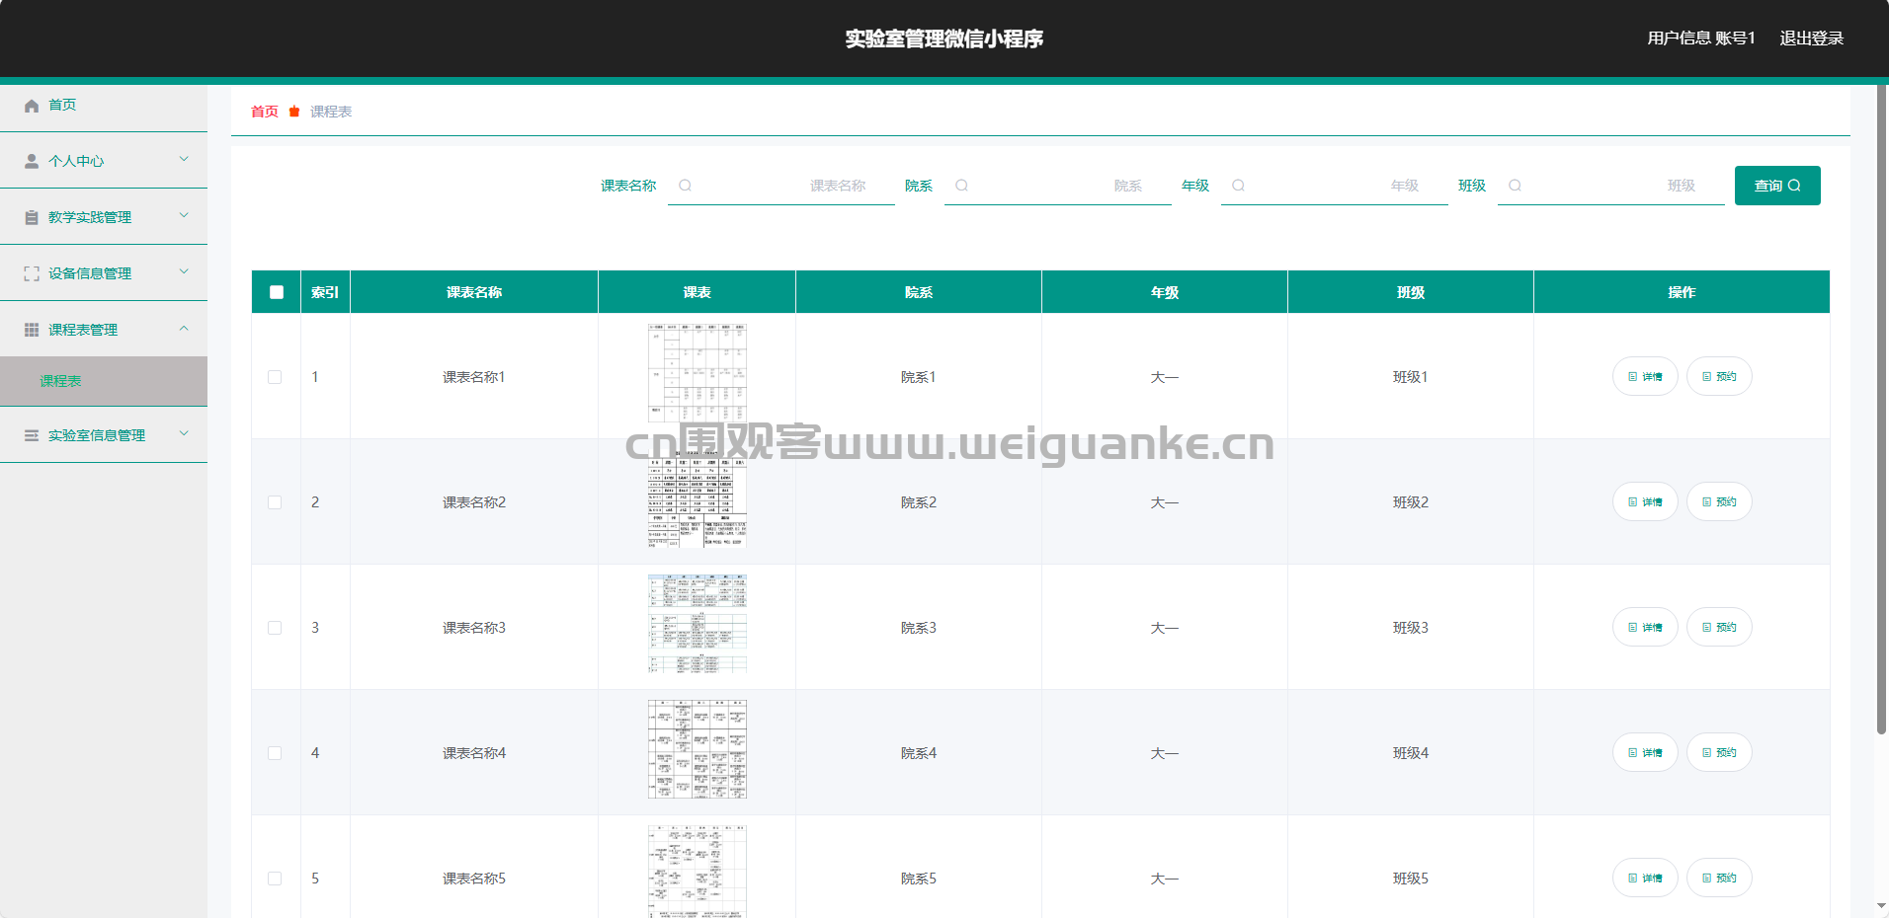Open the 个人中心 menu label
The height and width of the screenshot is (918, 1889).
pos(76,161)
